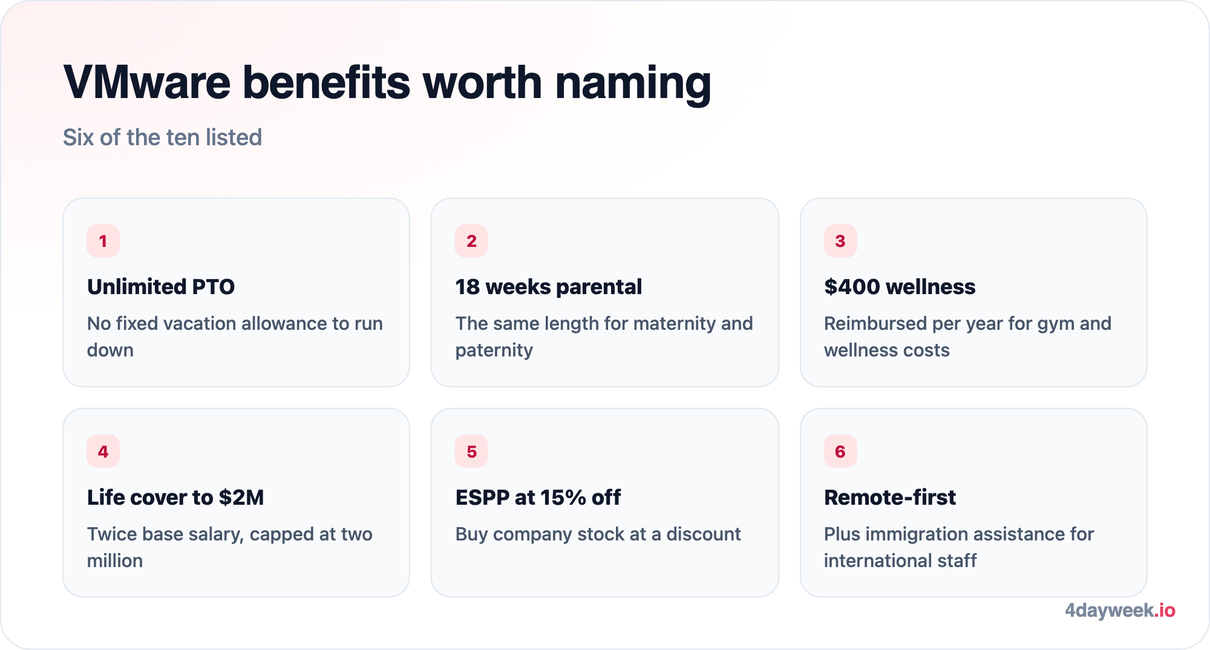Click the Buy company stock at a discount text
Screen dimensions: 1210x650
[598, 534]
